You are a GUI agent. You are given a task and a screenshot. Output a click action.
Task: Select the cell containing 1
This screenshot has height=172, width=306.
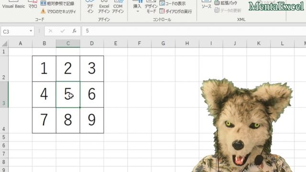tap(44, 69)
